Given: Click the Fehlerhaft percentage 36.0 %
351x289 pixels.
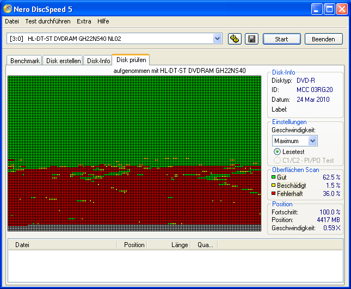Looking at the screenshot, I should (x=331, y=193).
